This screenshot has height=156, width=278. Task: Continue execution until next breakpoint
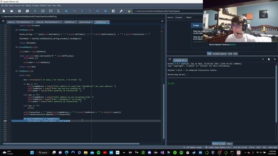(97, 11)
